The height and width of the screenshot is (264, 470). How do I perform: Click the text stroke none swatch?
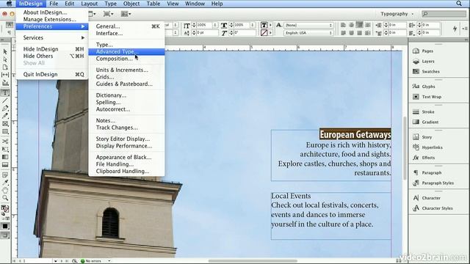tap(264, 32)
